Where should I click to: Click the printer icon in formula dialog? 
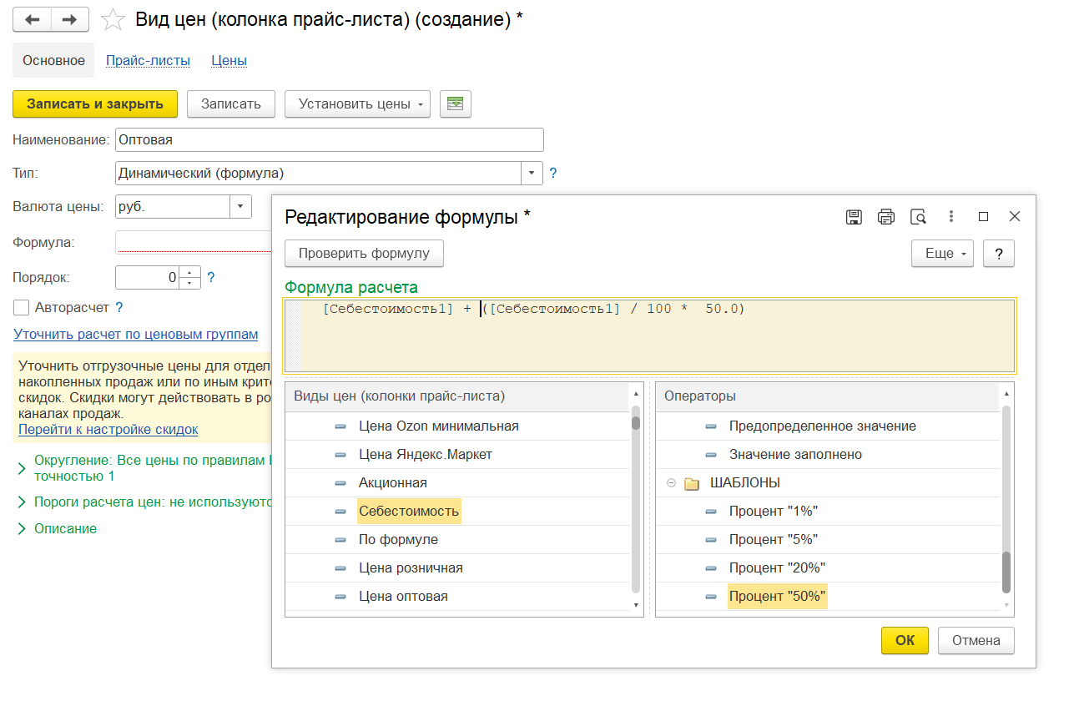(885, 217)
